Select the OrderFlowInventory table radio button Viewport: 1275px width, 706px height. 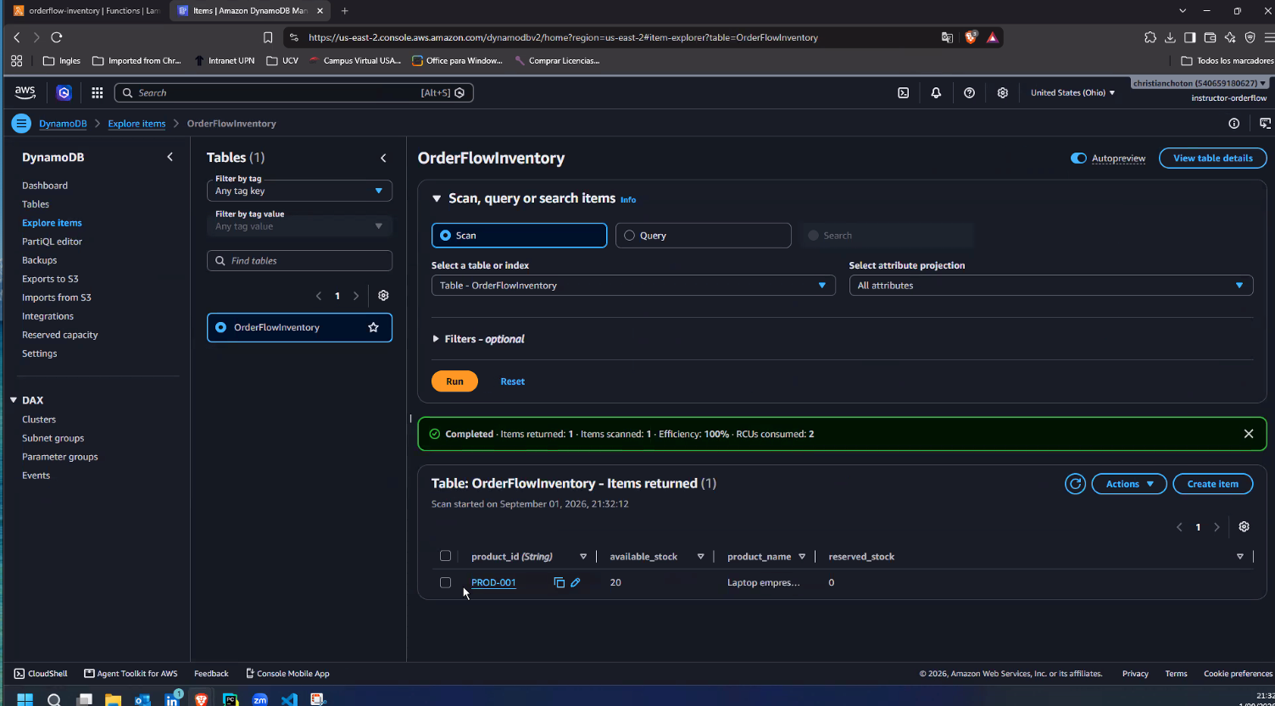[x=221, y=327]
